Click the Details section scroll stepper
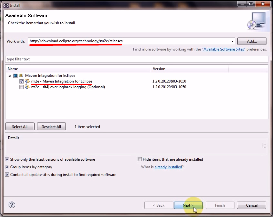This screenshot has width=273, height=217. click(265, 146)
